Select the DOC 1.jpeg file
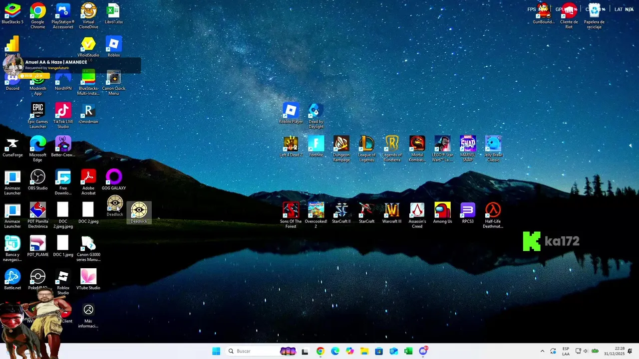The height and width of the screenshot is (359, 639). pyautogui.click(x=63, y=247)
